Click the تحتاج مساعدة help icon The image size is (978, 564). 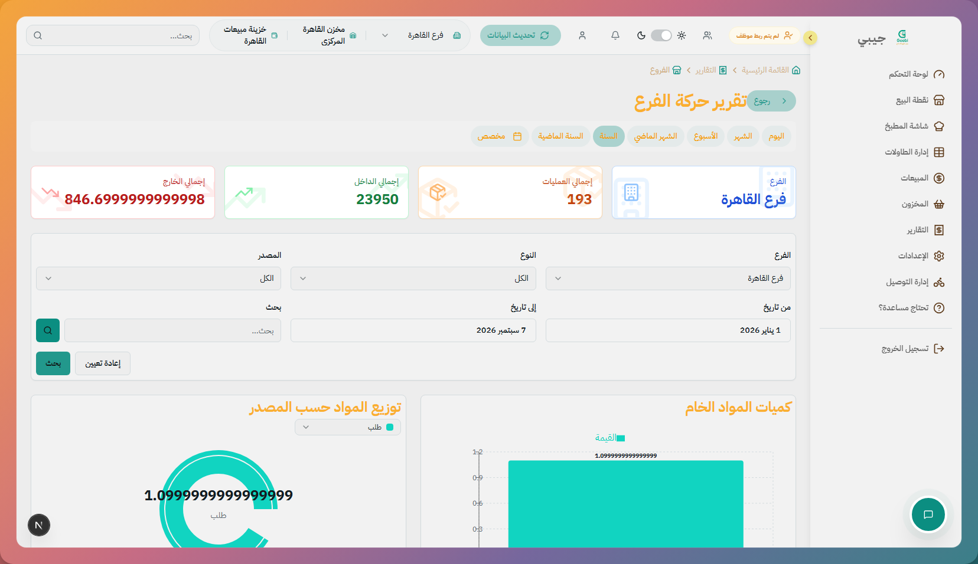point(939,308)
